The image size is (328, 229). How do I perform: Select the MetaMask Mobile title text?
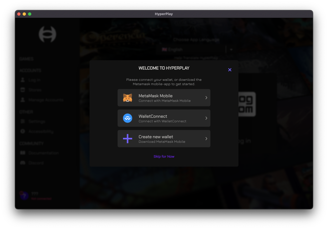[155, 96]
